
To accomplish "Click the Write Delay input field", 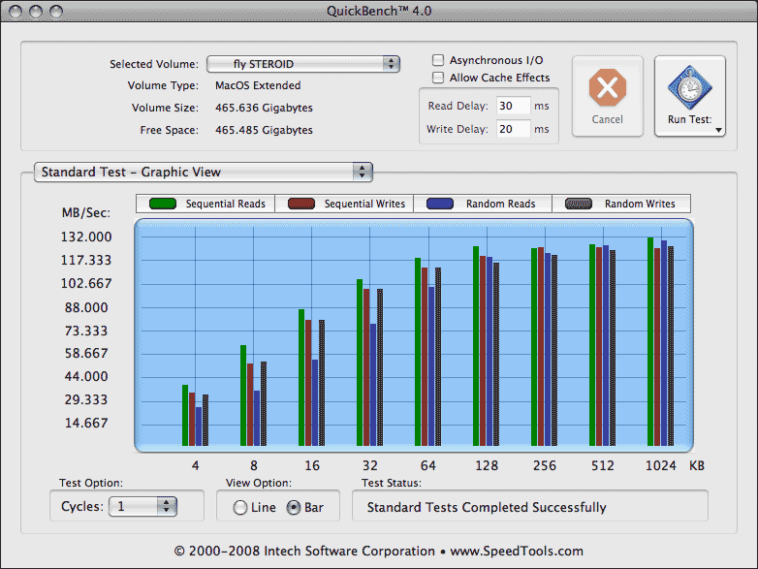I will 513,129.
